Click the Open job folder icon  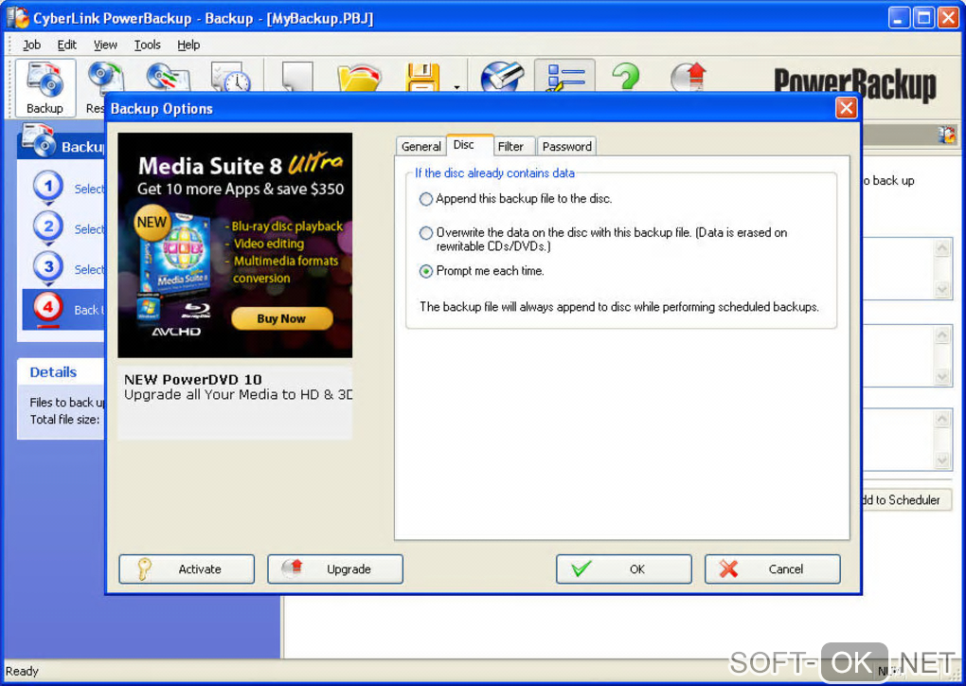[x=360, y=77]
